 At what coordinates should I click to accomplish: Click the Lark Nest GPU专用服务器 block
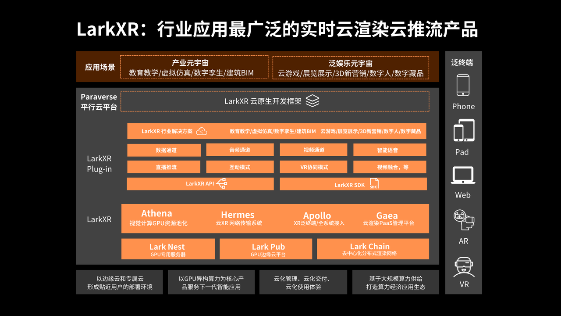pos(168,249)
